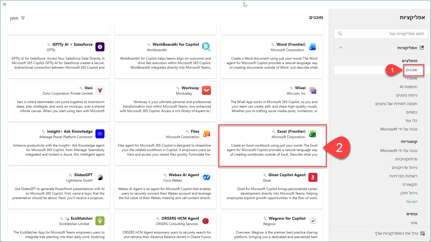The image size is (431, 242).
Task: Click the app search input field
Action: point(381,34)
